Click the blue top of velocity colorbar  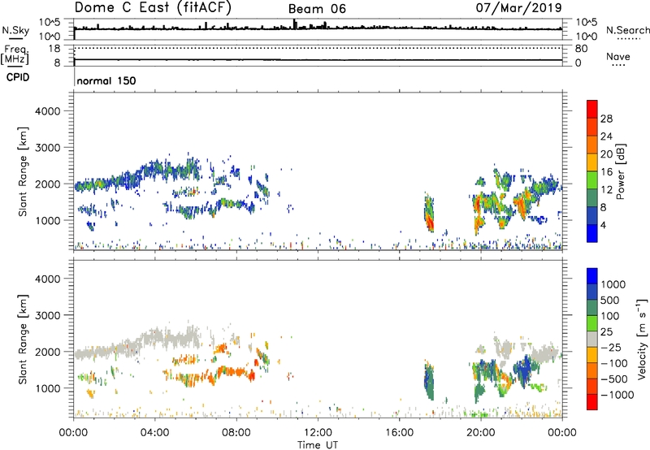[x=592, y=276]
